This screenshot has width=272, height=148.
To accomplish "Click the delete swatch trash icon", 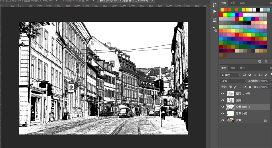I will (266, 62).
